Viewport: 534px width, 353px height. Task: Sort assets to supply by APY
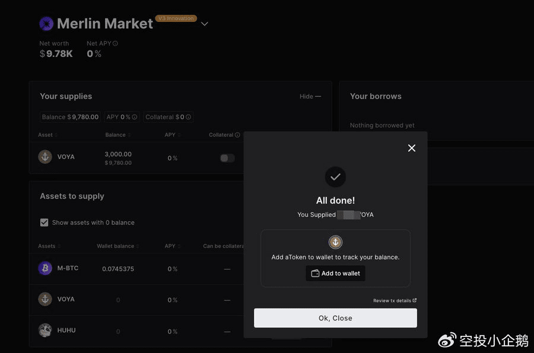coord(172,246)
